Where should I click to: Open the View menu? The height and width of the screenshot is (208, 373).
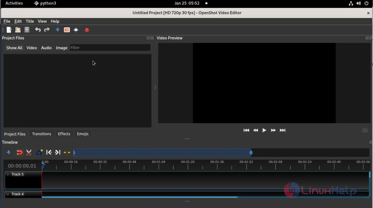pyautogui.click(x=42, y=21)
